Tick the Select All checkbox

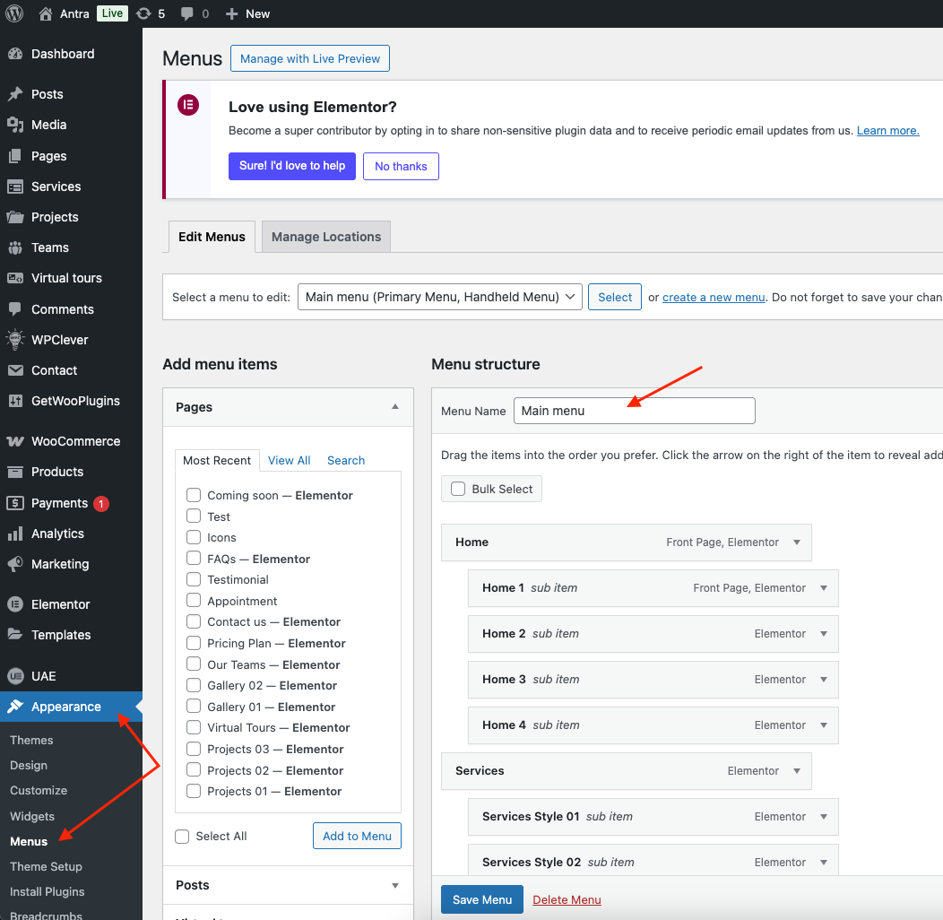tap(182, 836)
